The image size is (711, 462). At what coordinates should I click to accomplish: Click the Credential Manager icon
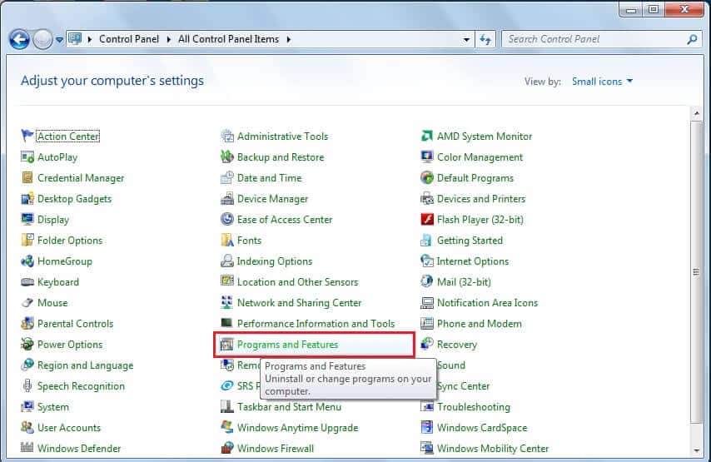[27, 178]
